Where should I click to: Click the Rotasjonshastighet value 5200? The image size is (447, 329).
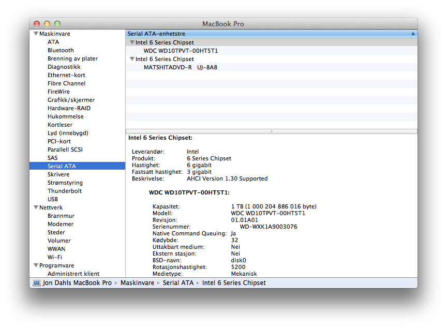pos(239,267)
